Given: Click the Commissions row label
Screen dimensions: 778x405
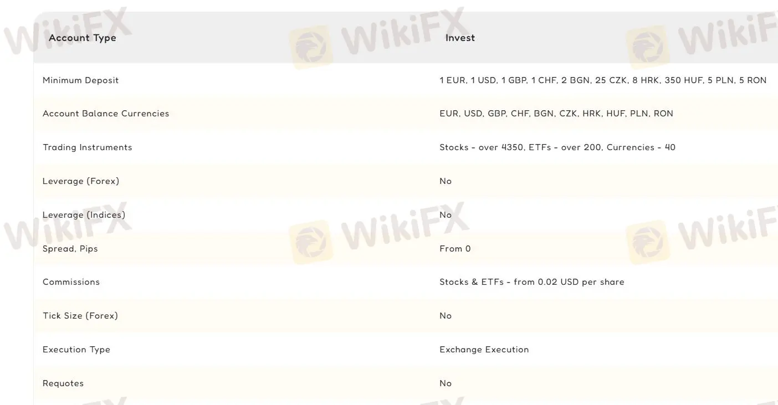Looking at the screenshot, I should point(71,282).
